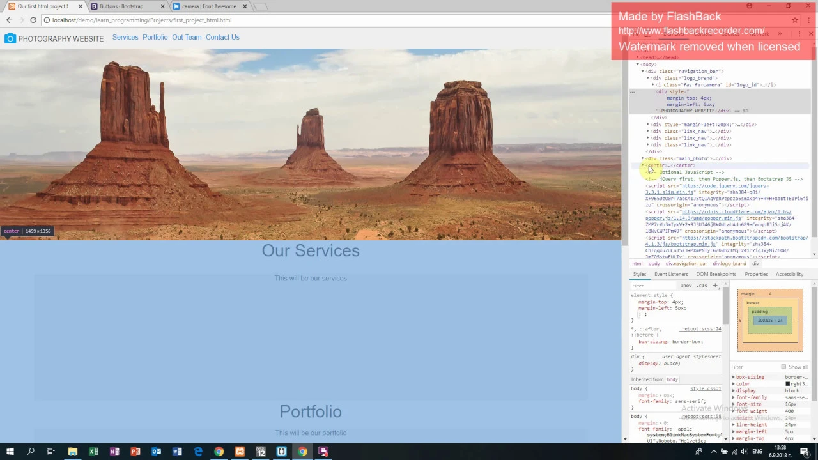Collapse div class navigation_bar node

click(642, 71)
